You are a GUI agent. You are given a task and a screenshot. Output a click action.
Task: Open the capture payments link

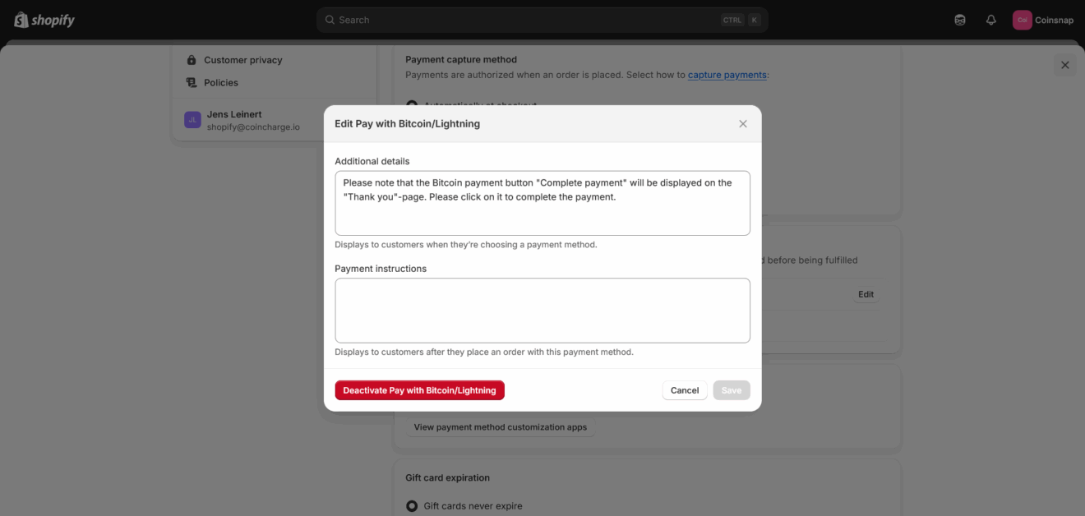(x=727, y=75)
